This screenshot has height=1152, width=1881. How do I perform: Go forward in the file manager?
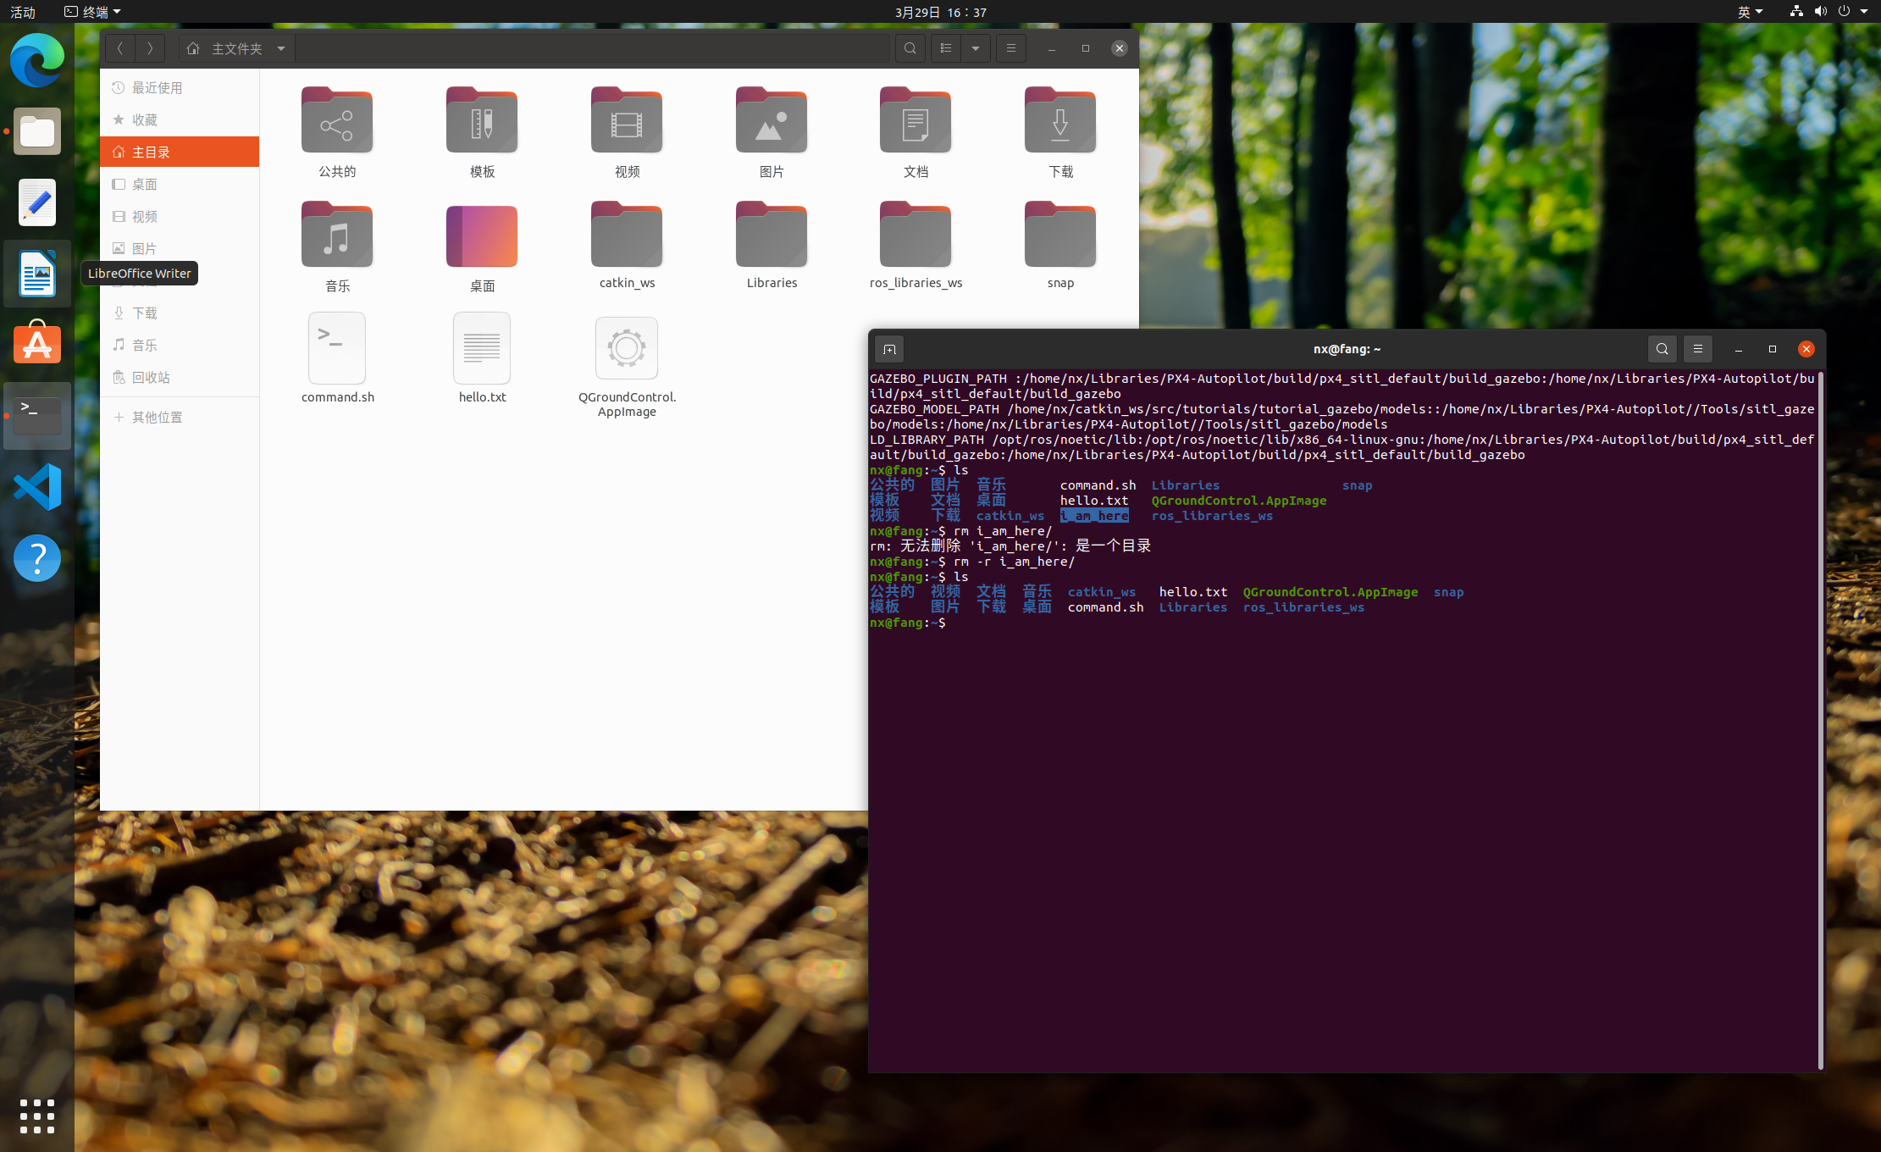[x=150, y=48]
